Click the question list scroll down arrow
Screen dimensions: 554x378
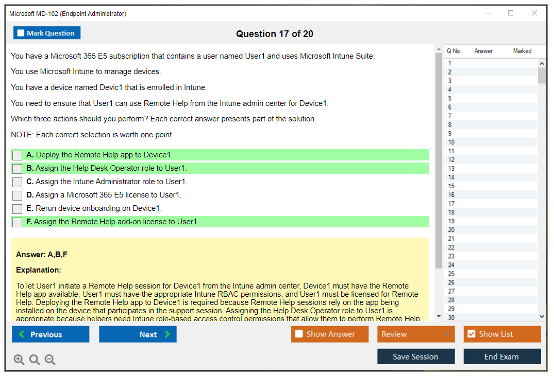tap(542, 317)
